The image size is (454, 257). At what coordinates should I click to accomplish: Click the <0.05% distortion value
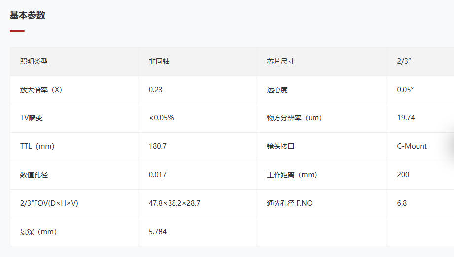(x=161, y=118)
